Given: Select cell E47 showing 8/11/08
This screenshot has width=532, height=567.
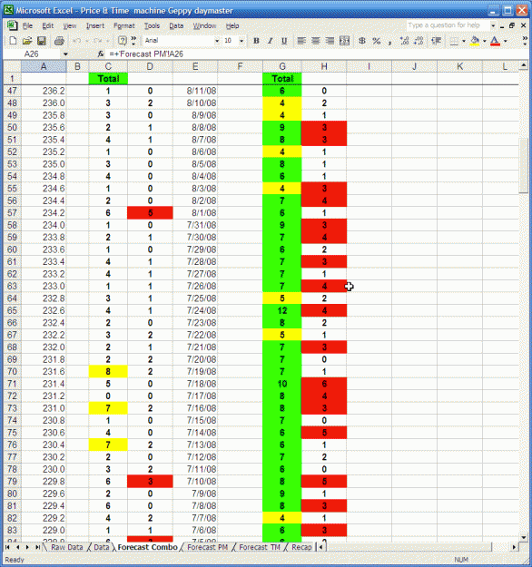Looking at the screenshot, I should tap(195, 91).
